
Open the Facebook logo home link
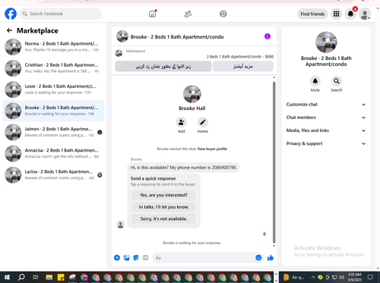11,14
